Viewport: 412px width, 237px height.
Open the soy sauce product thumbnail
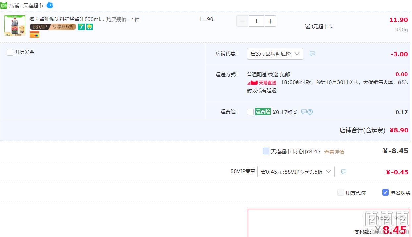pyautogui.click(x=15, y=26)
